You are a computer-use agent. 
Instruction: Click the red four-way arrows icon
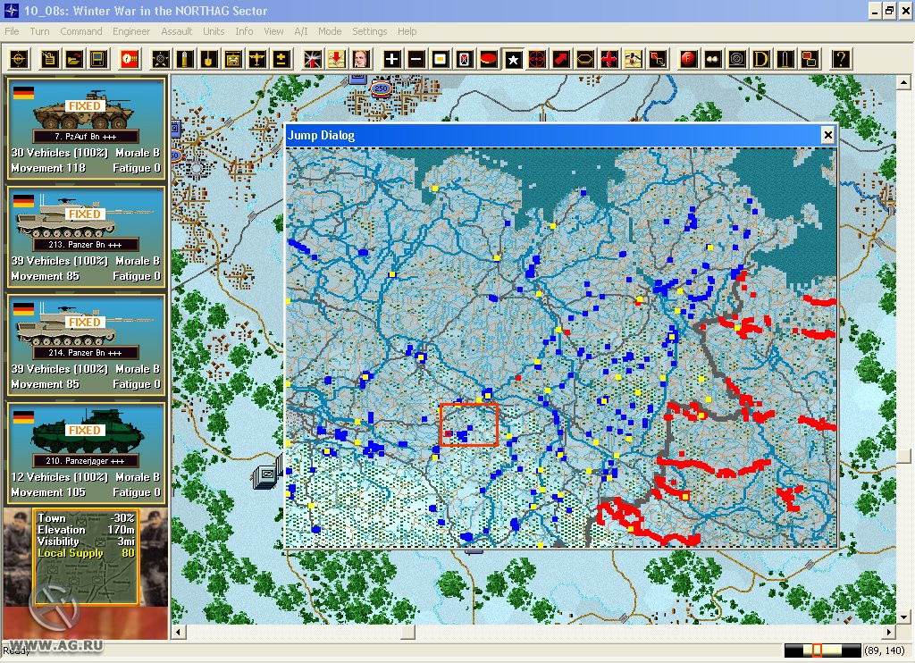pos(609,59)
